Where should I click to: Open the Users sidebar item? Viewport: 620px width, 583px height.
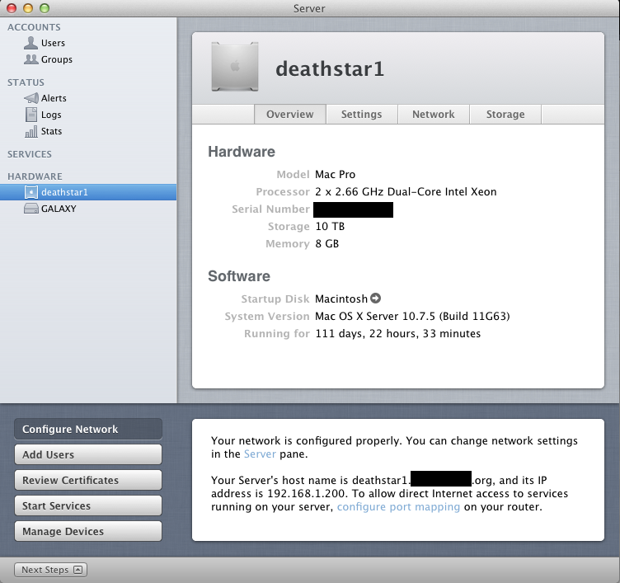tap(88, 43)
